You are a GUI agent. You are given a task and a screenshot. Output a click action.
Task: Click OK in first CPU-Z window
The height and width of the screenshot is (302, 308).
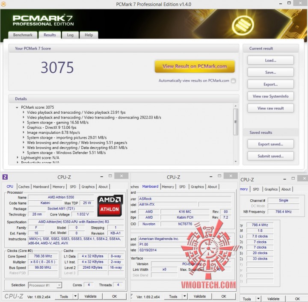(115, 296)
